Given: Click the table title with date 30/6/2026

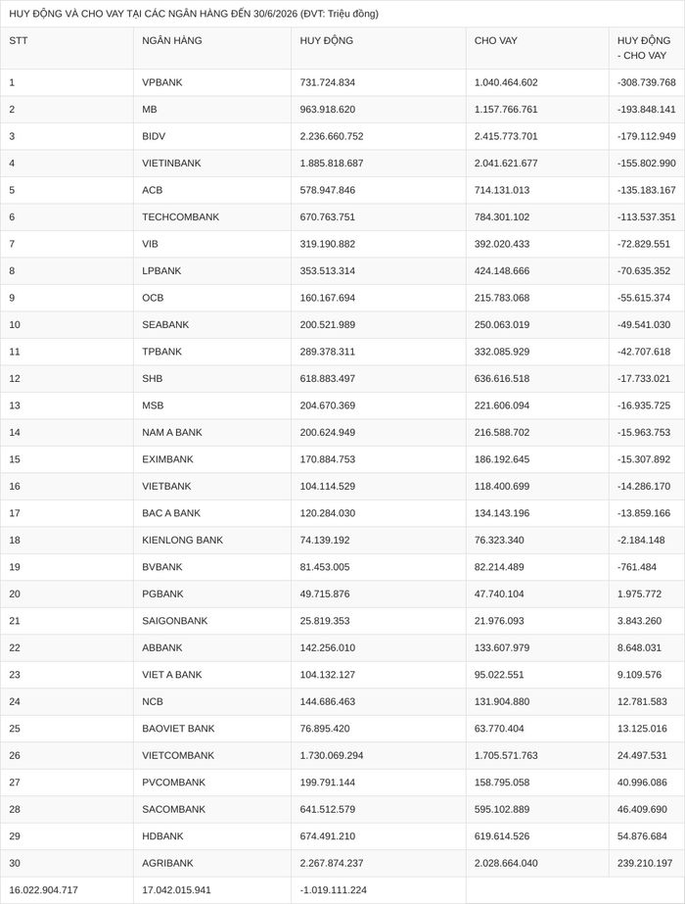Looking at the screenshot, I should click(x=194, y=14).
